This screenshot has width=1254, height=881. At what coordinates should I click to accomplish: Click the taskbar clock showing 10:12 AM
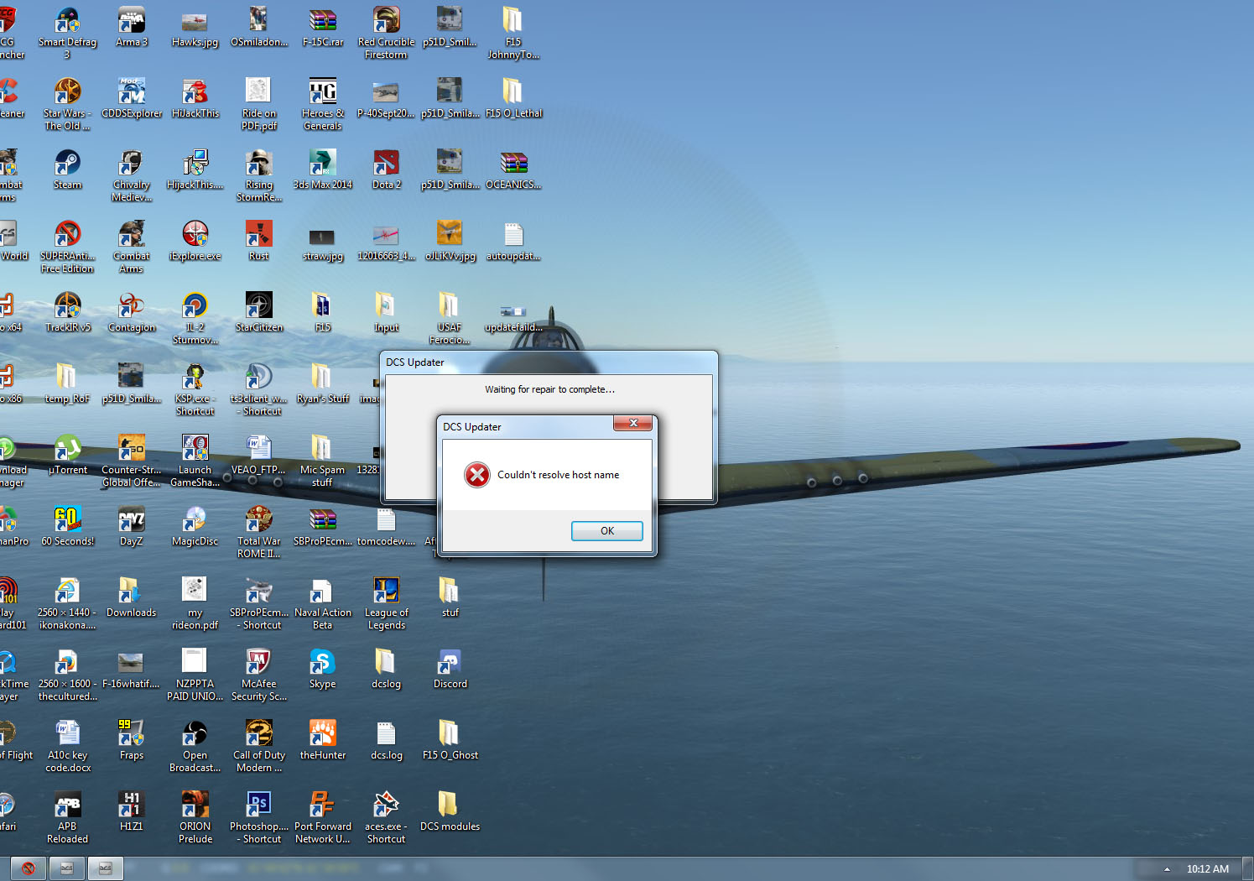[x=1207, y=869]
